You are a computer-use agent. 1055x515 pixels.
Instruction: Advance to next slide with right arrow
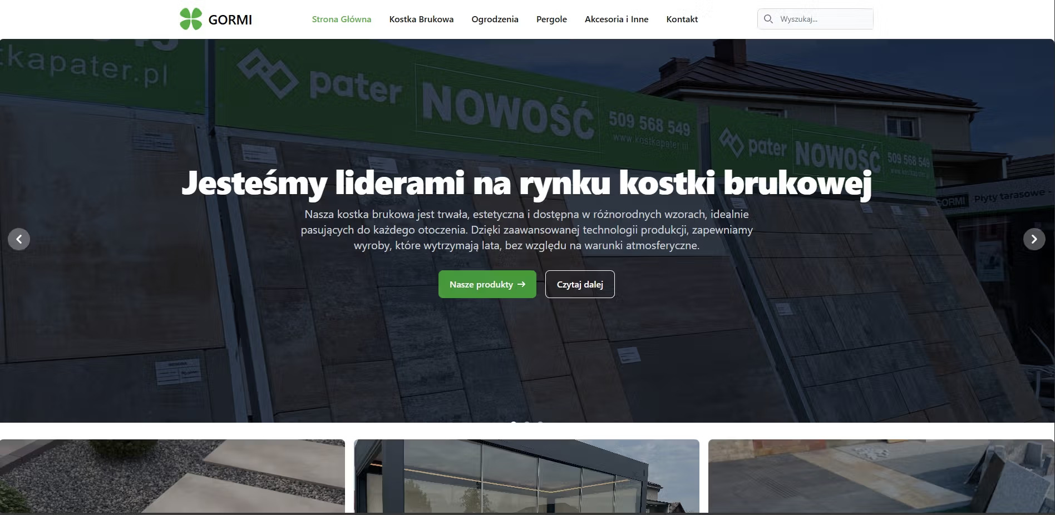coord(1034,239)
